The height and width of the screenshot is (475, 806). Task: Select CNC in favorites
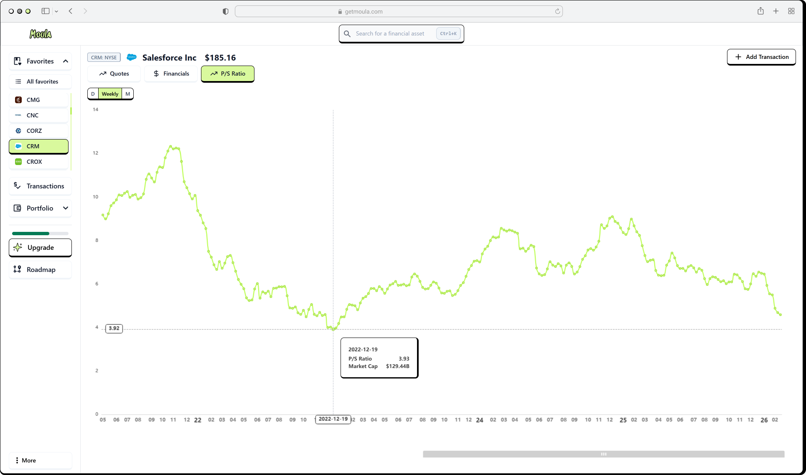click(38, 115)
